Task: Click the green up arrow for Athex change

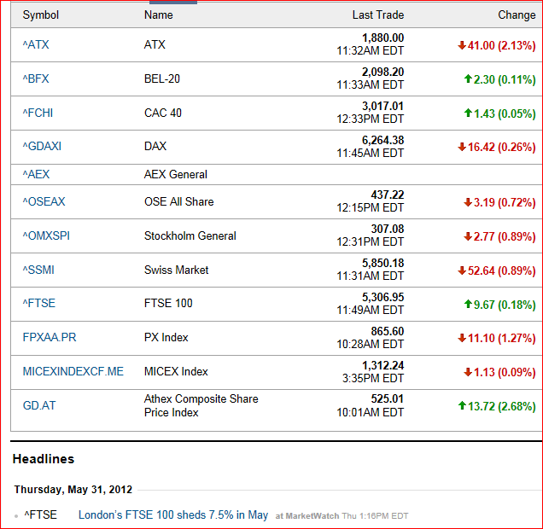Action: tap(462, 405)
